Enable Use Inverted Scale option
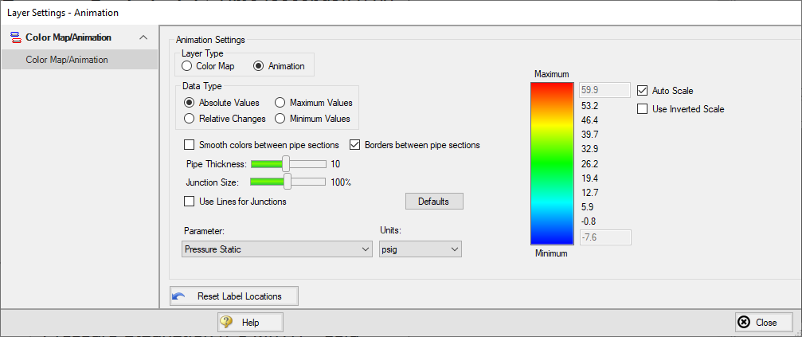Screen dimensions: 802x337 click(x=643, y=109)
